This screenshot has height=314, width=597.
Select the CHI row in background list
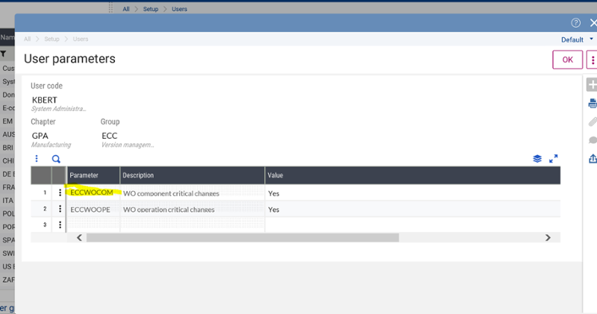click(x=7, y=160)
